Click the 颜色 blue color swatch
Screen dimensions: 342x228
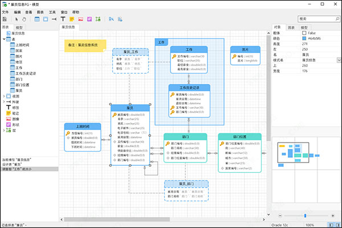click(x=304, y=38)
